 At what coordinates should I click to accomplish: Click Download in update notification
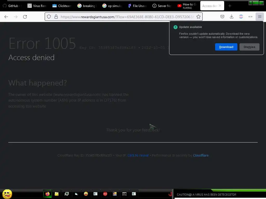click(226, 47)
